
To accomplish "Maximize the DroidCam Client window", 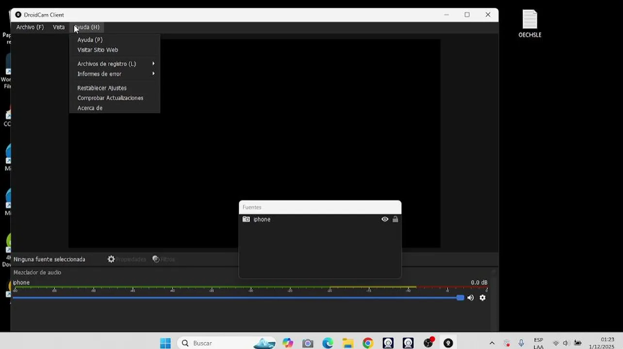I will (x=467, y=15).
